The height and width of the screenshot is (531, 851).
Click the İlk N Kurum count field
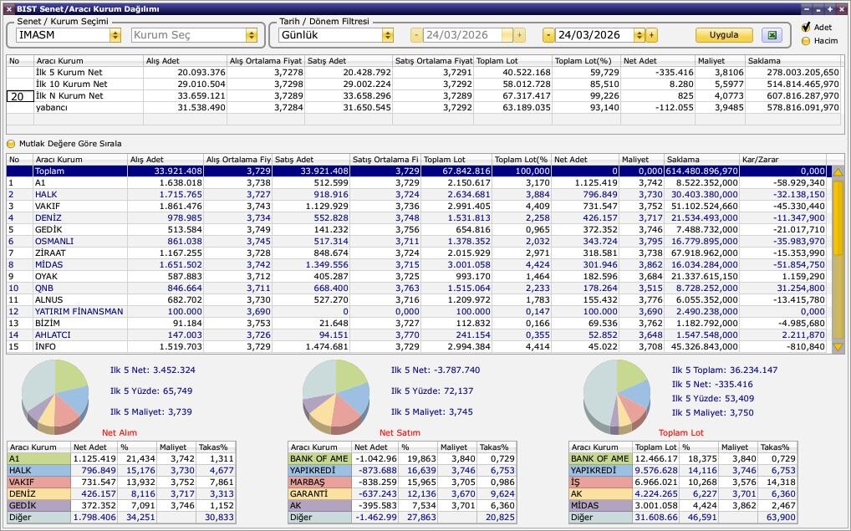tap(20, 96)
